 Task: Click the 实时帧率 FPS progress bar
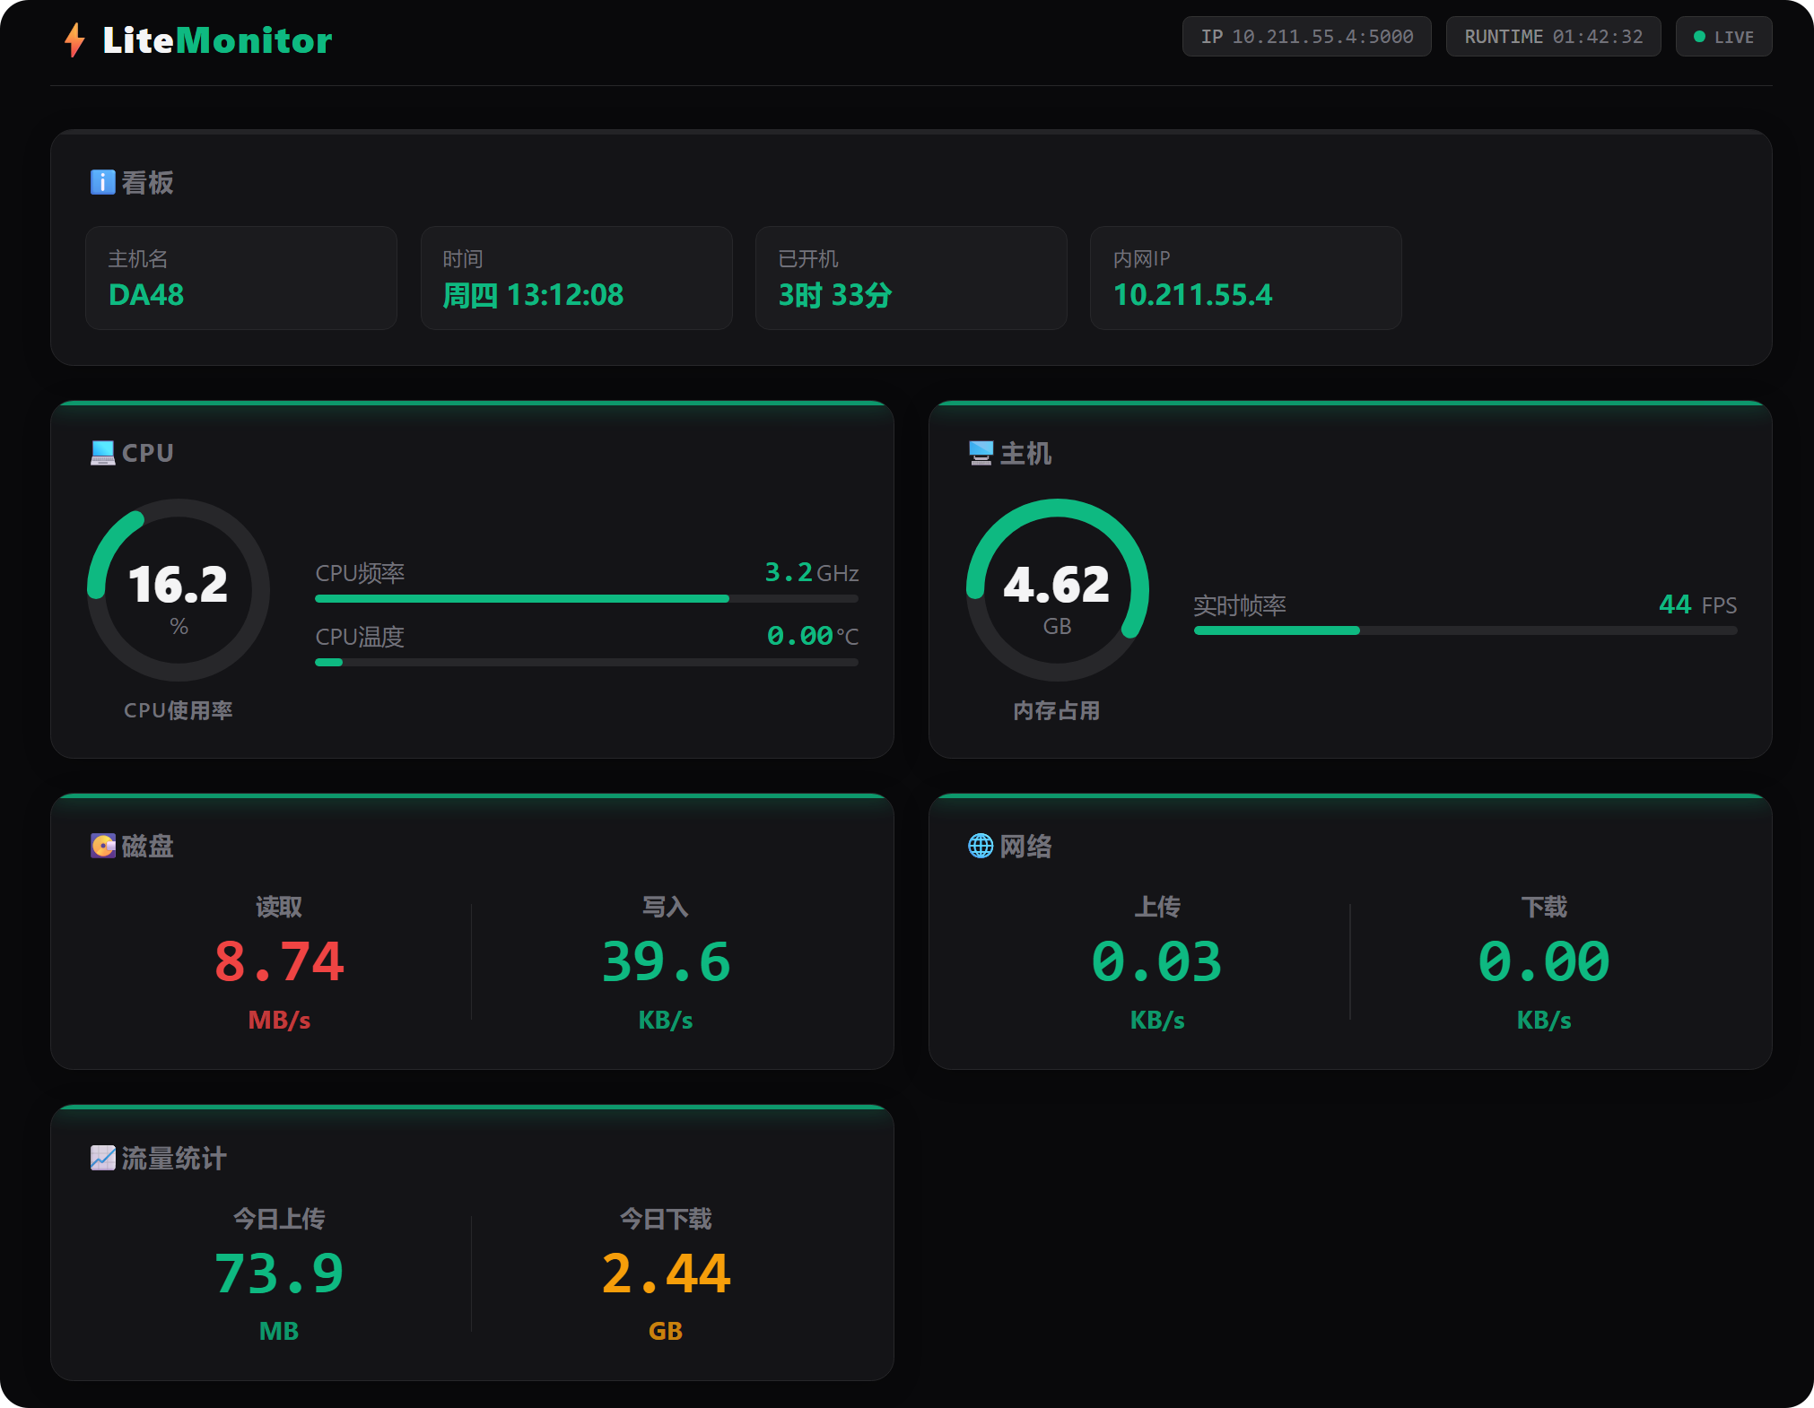click(1465, 630)
